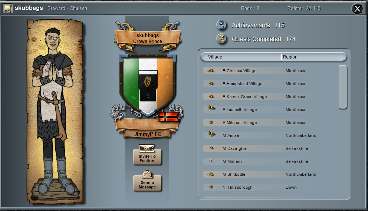Click Selkirkshire region beside M-Davington
Viewport: 368px width, 211px height.
(x=297, y=148)
